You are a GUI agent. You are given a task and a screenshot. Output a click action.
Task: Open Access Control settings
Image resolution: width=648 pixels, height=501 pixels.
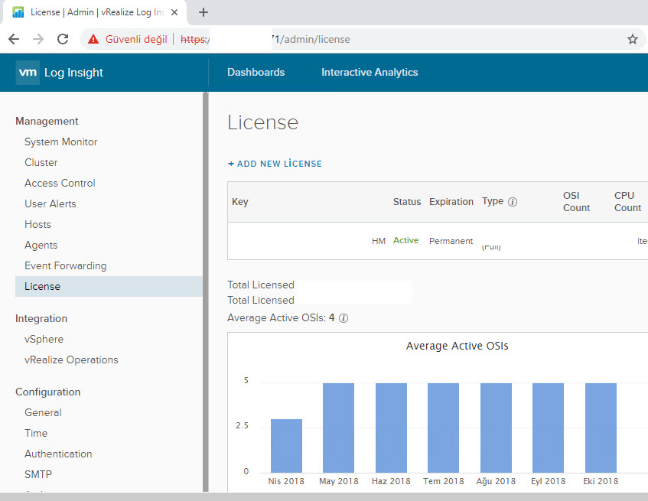pyautogui.click(x=60, y=184)
